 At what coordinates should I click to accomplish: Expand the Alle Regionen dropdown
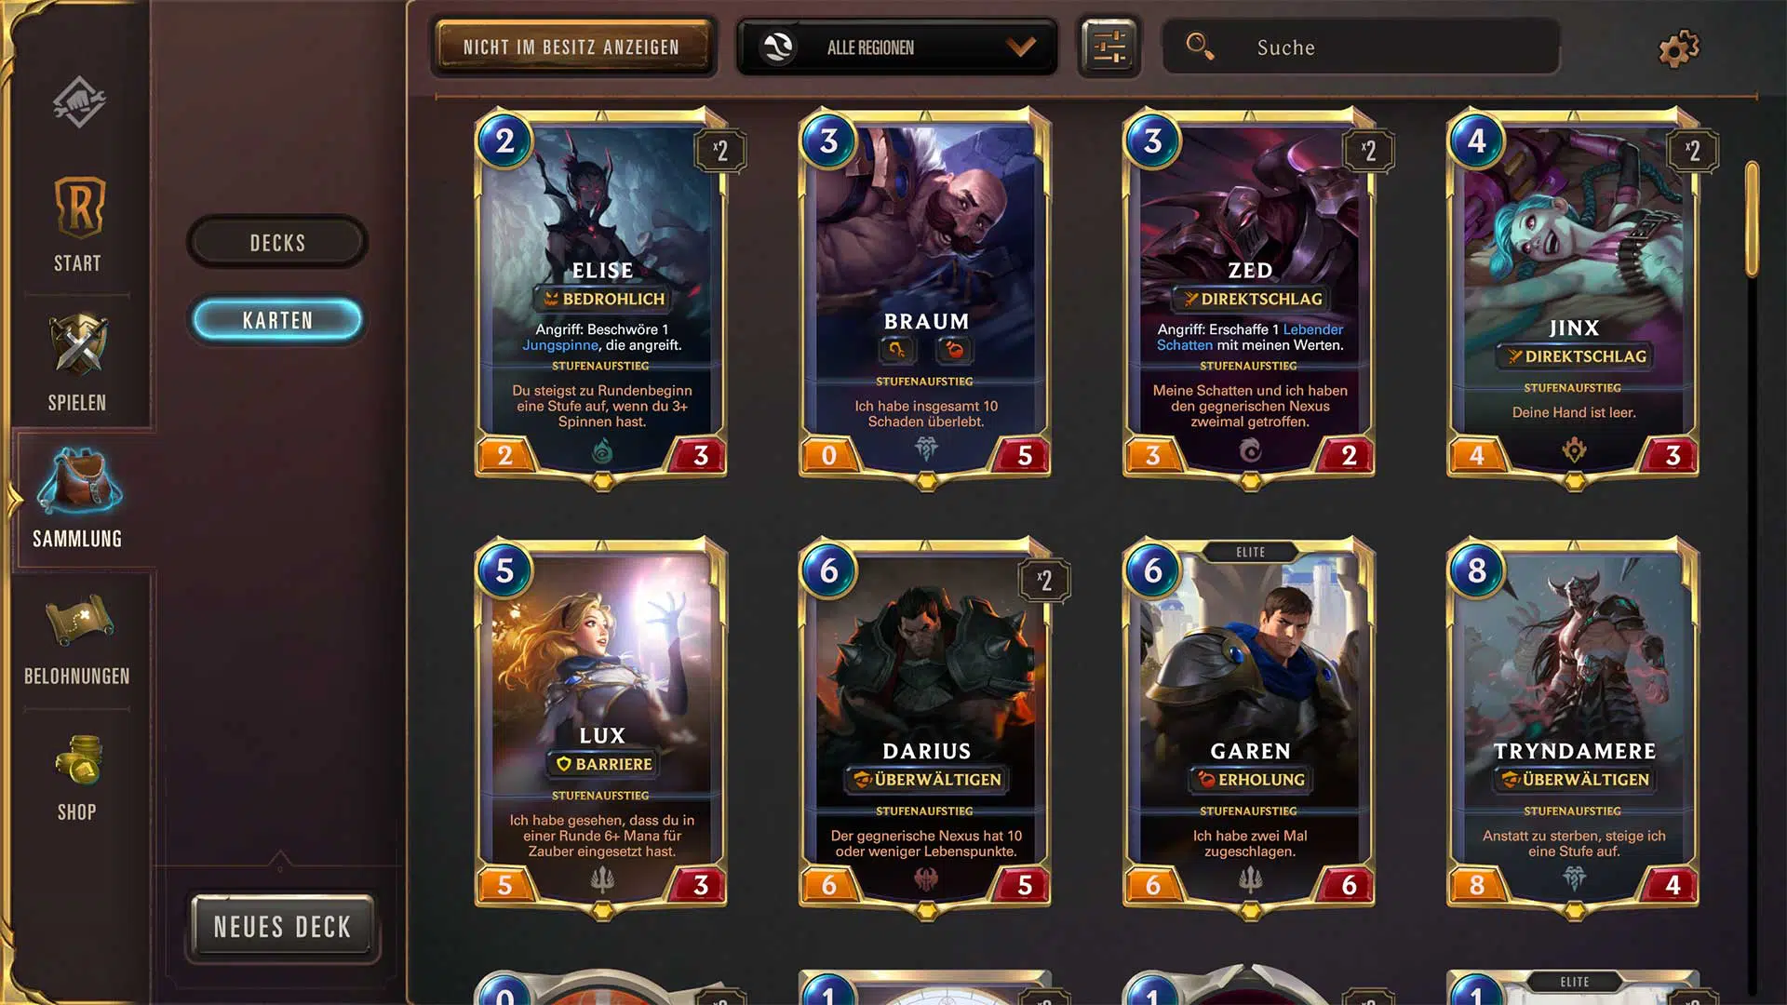coord(897,47)
